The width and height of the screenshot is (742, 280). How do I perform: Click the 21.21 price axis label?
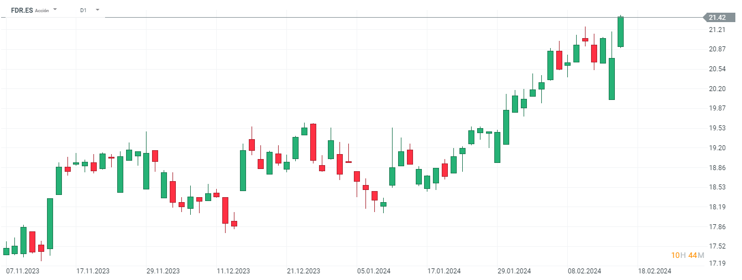coord(717,30)
